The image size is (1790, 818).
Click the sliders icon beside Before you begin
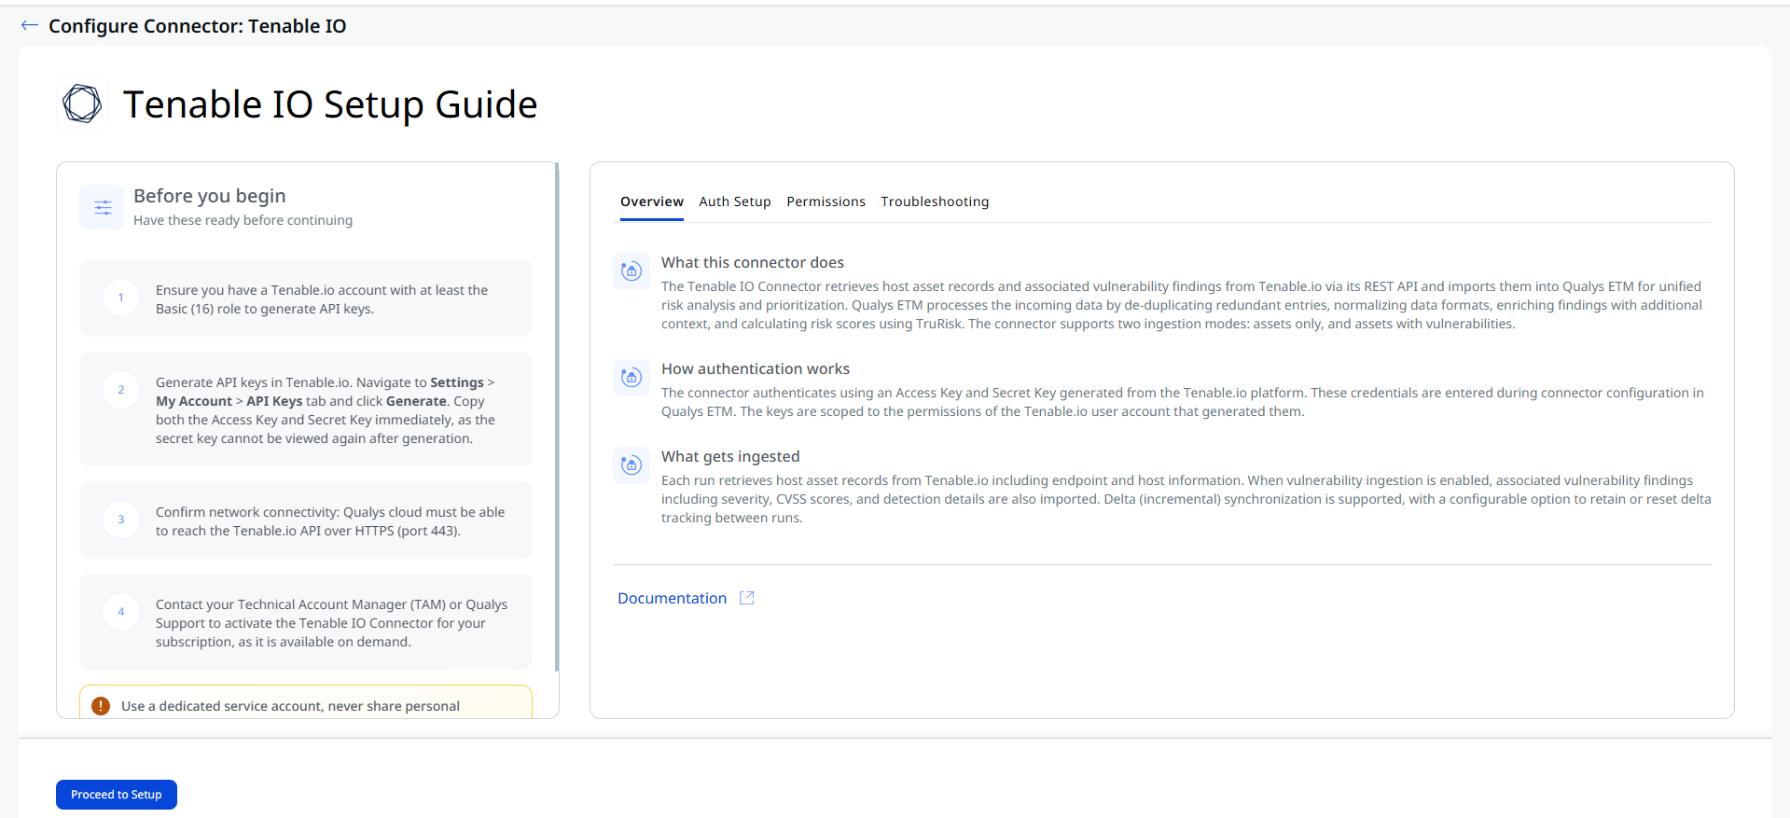click(103, 207)
